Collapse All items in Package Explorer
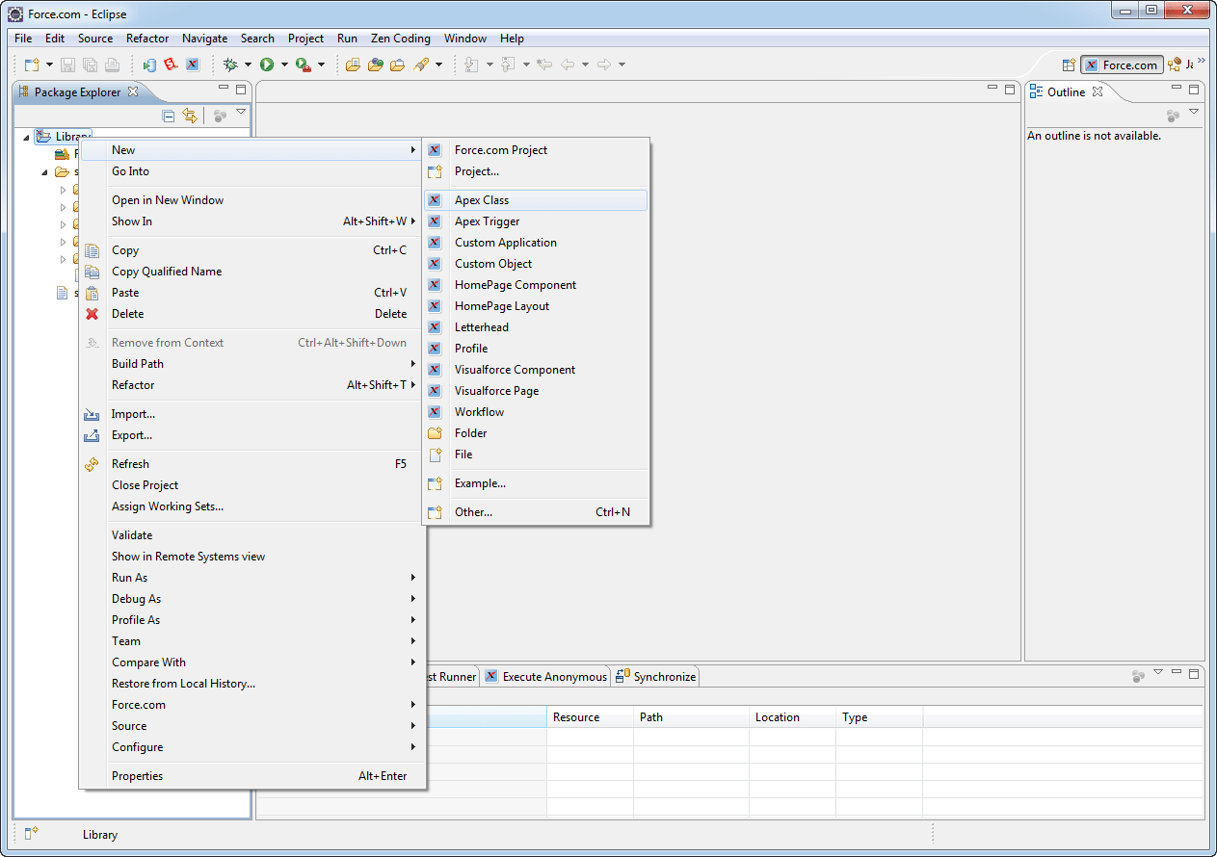Viewport: 1217px width, 857px height. click(x=169, y=116)
